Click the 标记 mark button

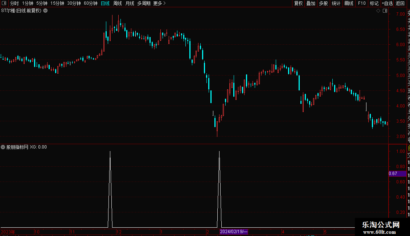pos(374,3)
